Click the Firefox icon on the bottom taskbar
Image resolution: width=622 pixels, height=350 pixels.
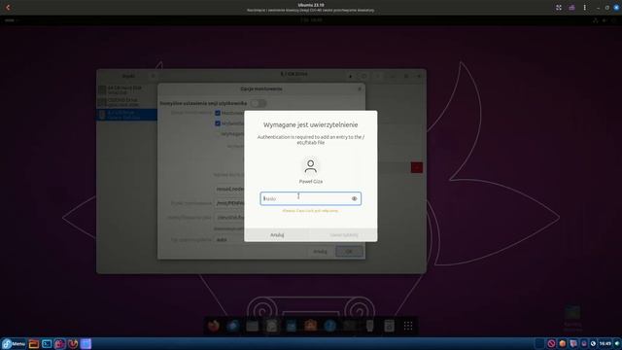tap(73, 343)
